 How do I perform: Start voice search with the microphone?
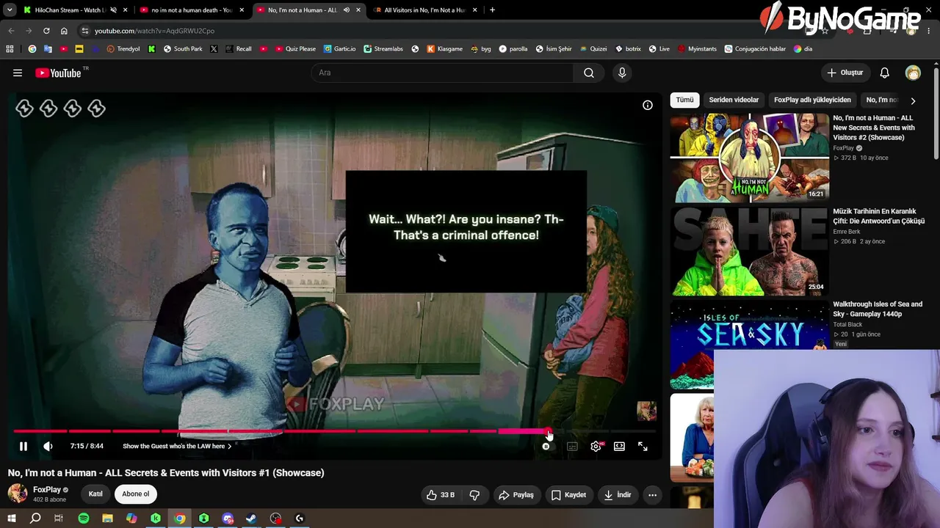coord(622,73)
